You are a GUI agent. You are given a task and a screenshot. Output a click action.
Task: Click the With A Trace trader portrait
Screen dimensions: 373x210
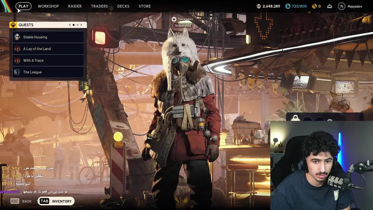[17, 60]
